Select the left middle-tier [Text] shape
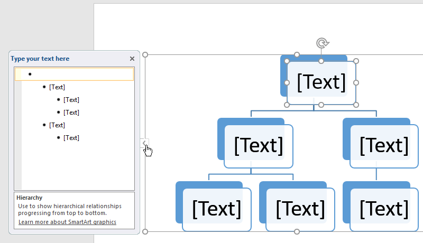The image size is (423, 243). [258, 146]
